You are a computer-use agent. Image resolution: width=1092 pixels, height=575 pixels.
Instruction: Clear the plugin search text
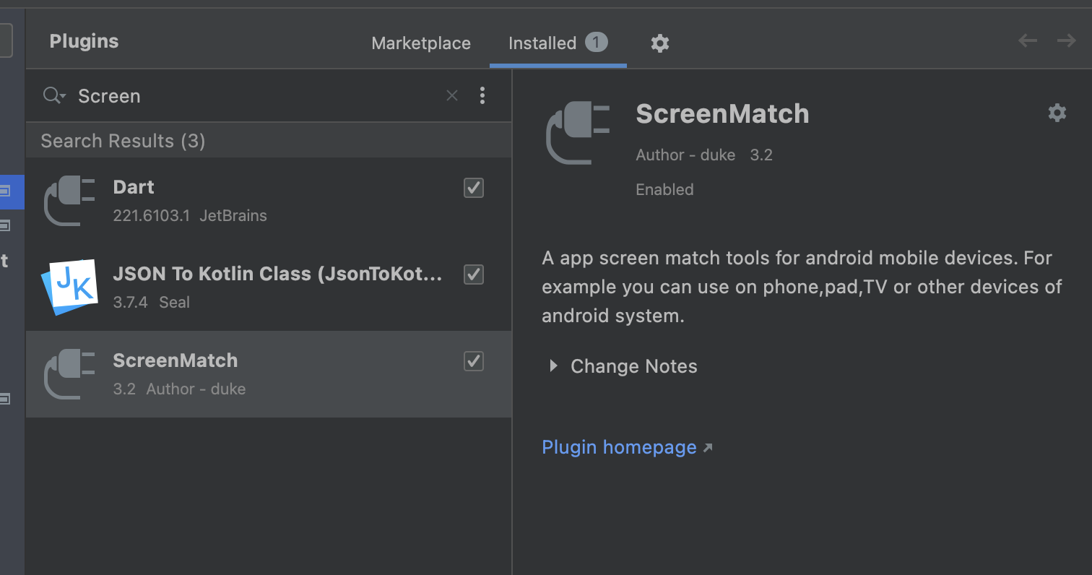tap(452, 95)
